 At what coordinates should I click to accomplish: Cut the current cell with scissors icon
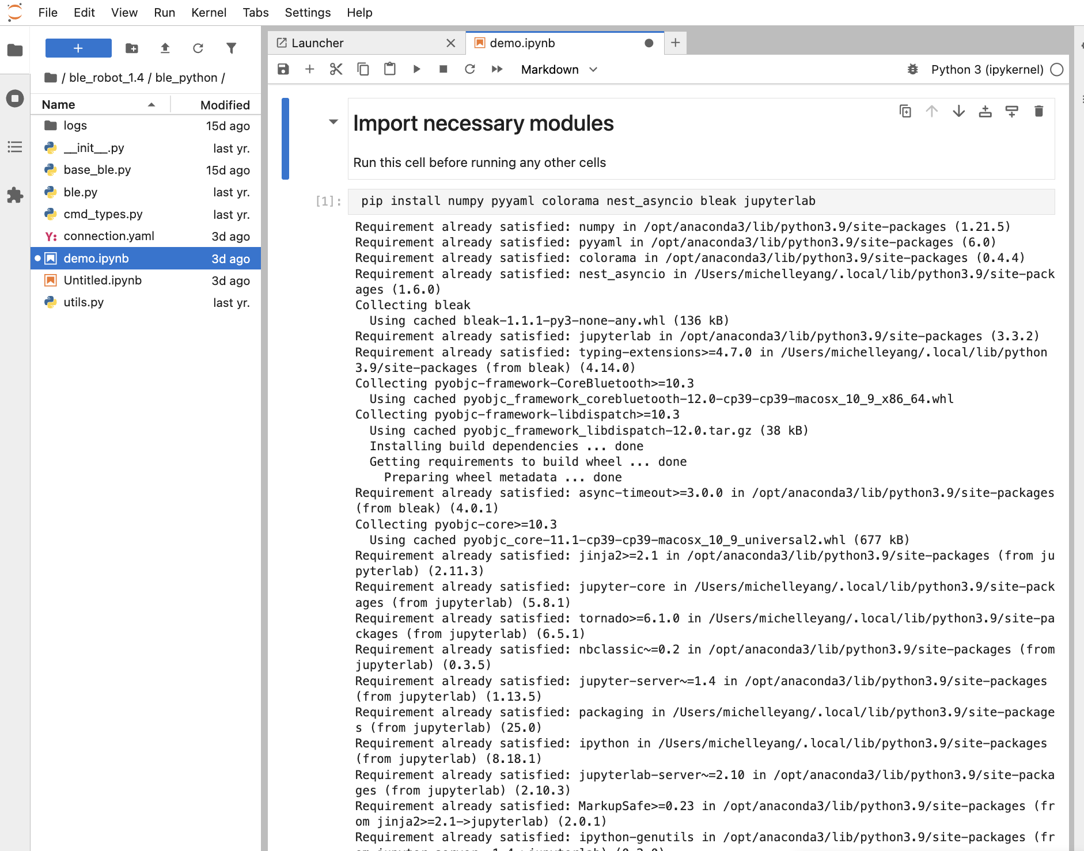(x=336, y=69)
